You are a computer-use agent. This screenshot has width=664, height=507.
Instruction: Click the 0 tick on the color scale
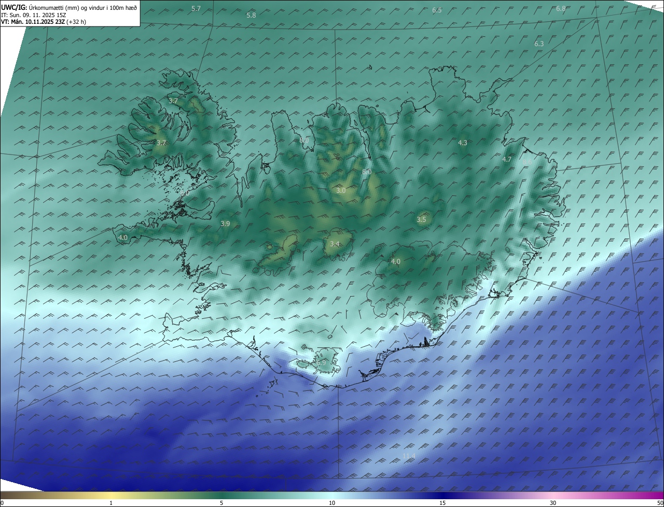[2, 503]
